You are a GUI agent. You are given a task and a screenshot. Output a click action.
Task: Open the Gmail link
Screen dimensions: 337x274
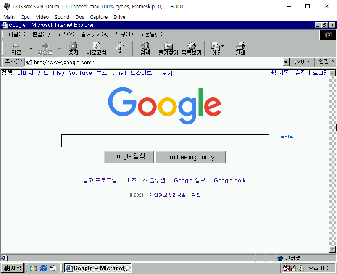coord(118,73)
